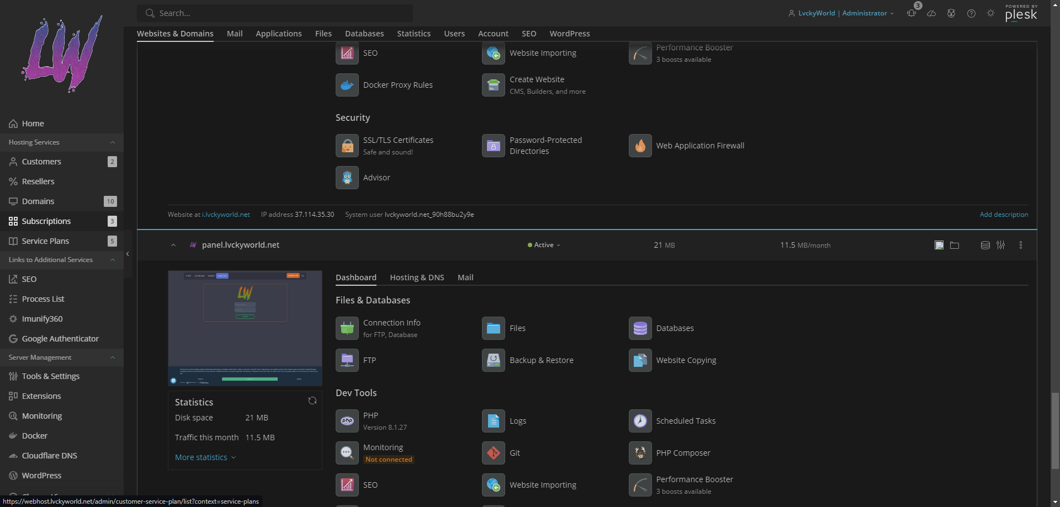Expand the More statistics section
This screenshot has height=507, width=1060.
coord(205,457)
